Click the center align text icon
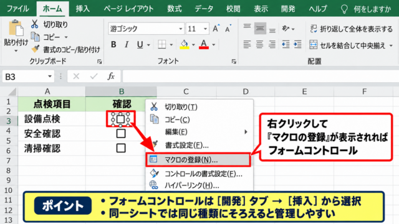The width and height of the screenshot is (399, 224). point(259,44)
